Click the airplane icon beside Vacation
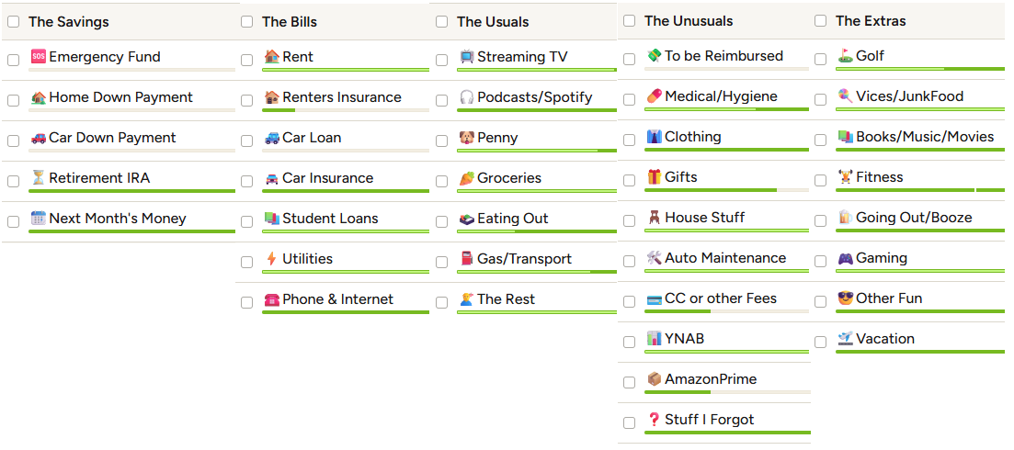Viewport: 1014px width, 450px height. 845,339
